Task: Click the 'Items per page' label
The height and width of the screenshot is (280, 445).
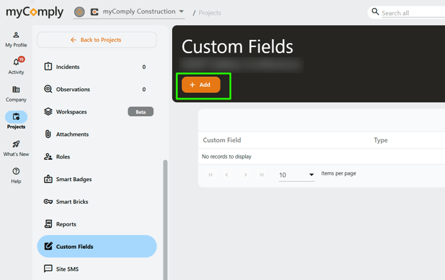Action: coord(339,173)
